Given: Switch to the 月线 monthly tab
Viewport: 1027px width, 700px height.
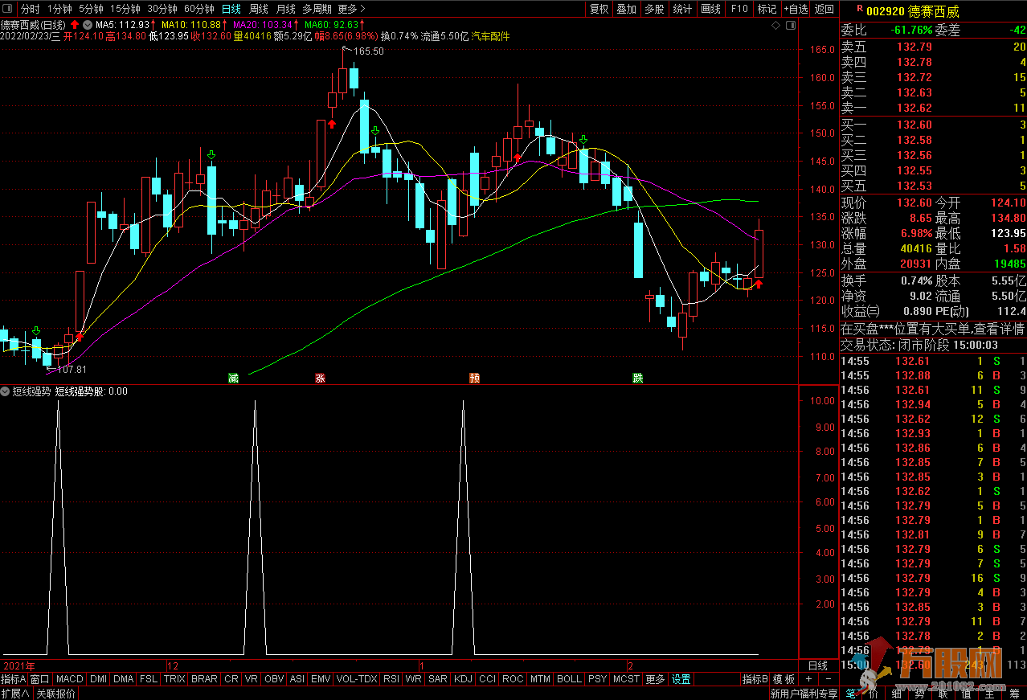Looking at the screenshot, I should [x=285, y=9].
